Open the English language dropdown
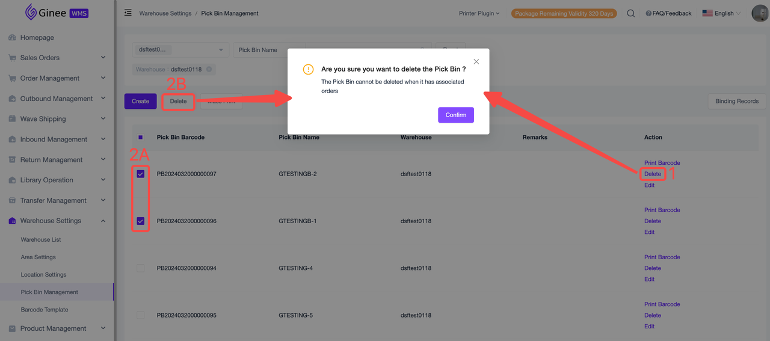 click(x=721, y=13)
